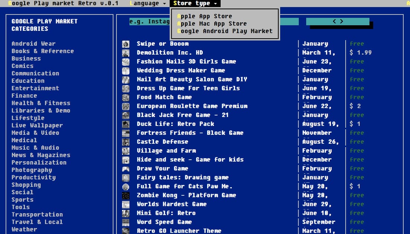View the News & Magazines category
This screenshot has height=234, width=410.
pos(41,155)
